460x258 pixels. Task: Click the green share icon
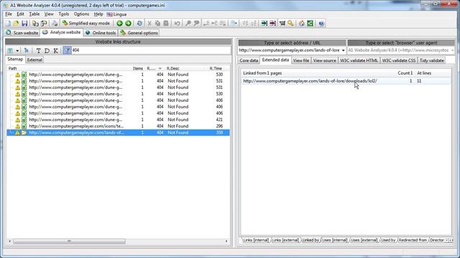[310, 24]
